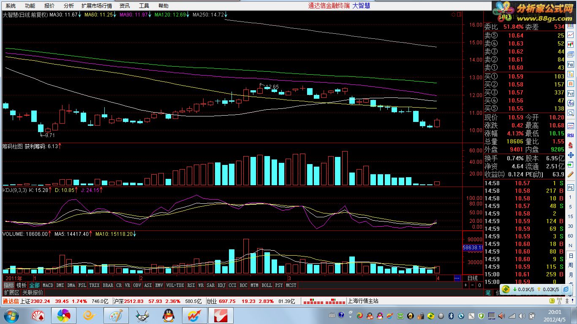Click the 上证 index value 2302.24
The height and width of the screenshot is (324, 577).
40,301
